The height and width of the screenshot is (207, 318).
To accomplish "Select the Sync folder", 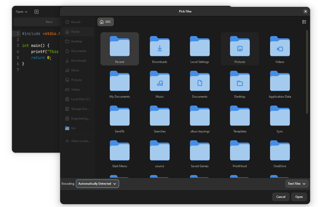I will (x=280, y=118).
